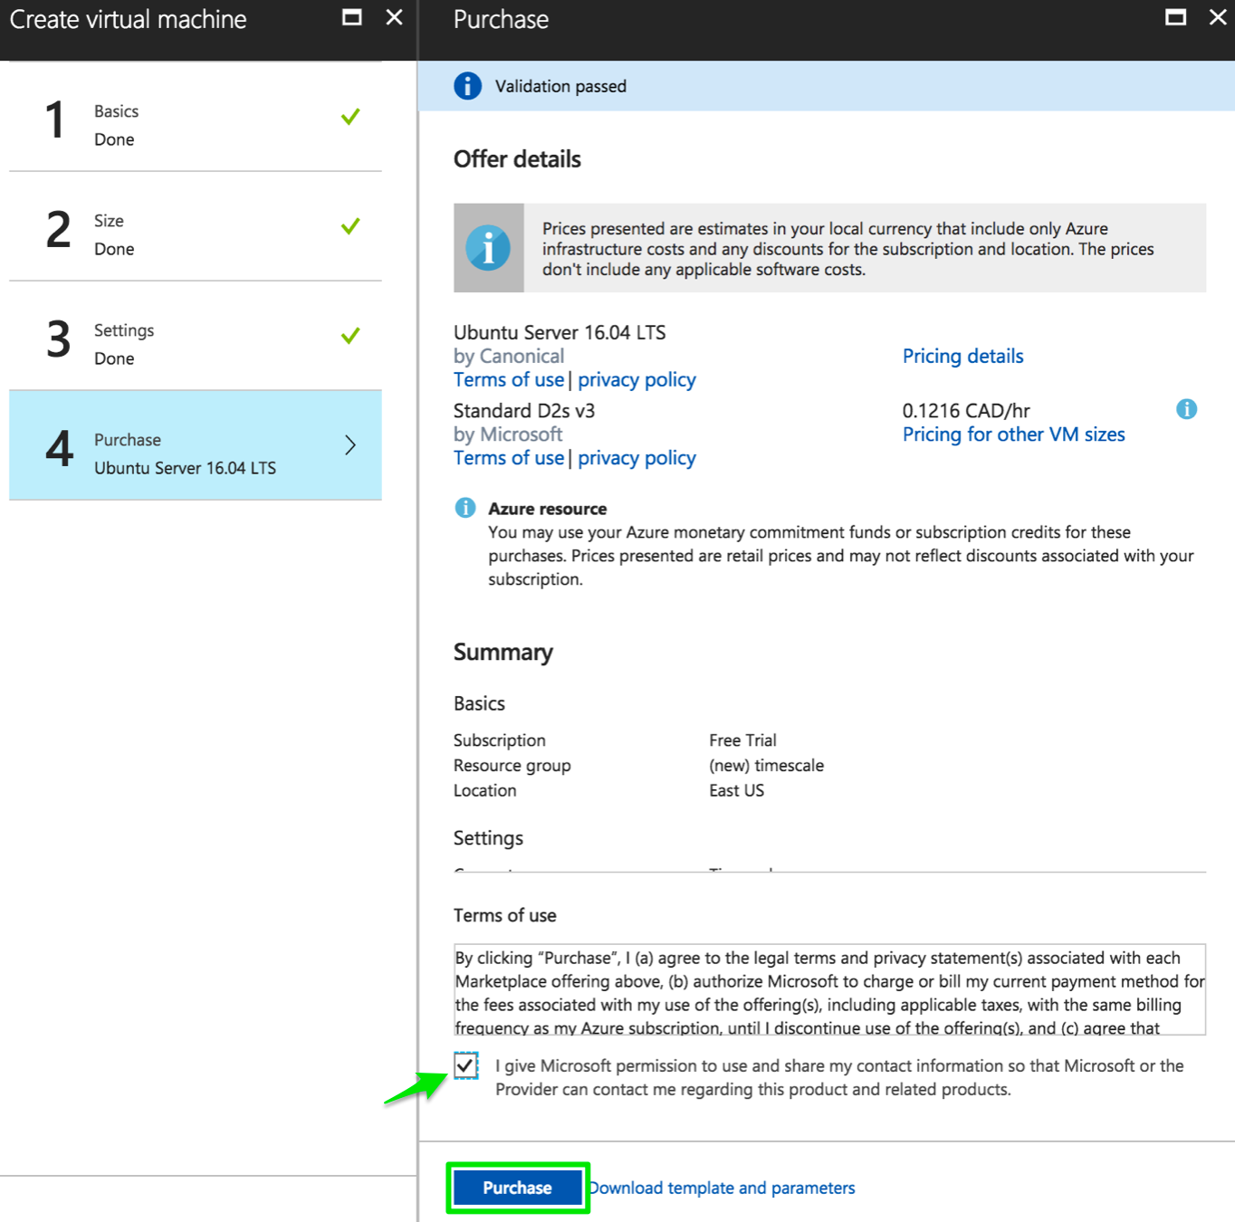The width and height of the screenshot is (1235, 1222).
Task: Open Canonical's Terms of use link
Action: pos(509,379)
